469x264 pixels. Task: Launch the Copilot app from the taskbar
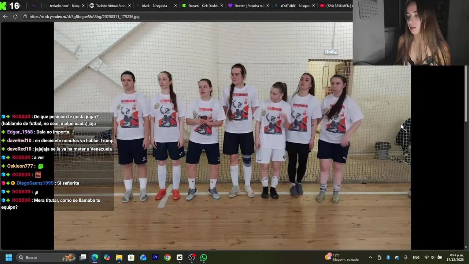107,257
